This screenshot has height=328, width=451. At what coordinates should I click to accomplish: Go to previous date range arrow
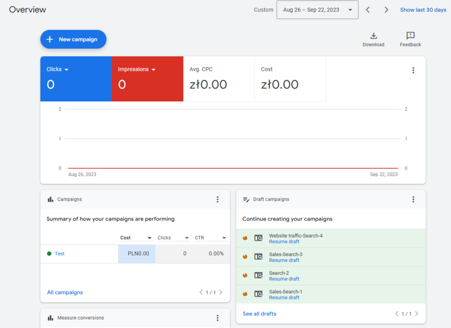coord(368,10)
